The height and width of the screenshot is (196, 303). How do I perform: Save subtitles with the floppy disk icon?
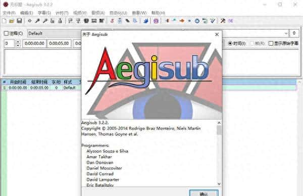pos(19,21)
